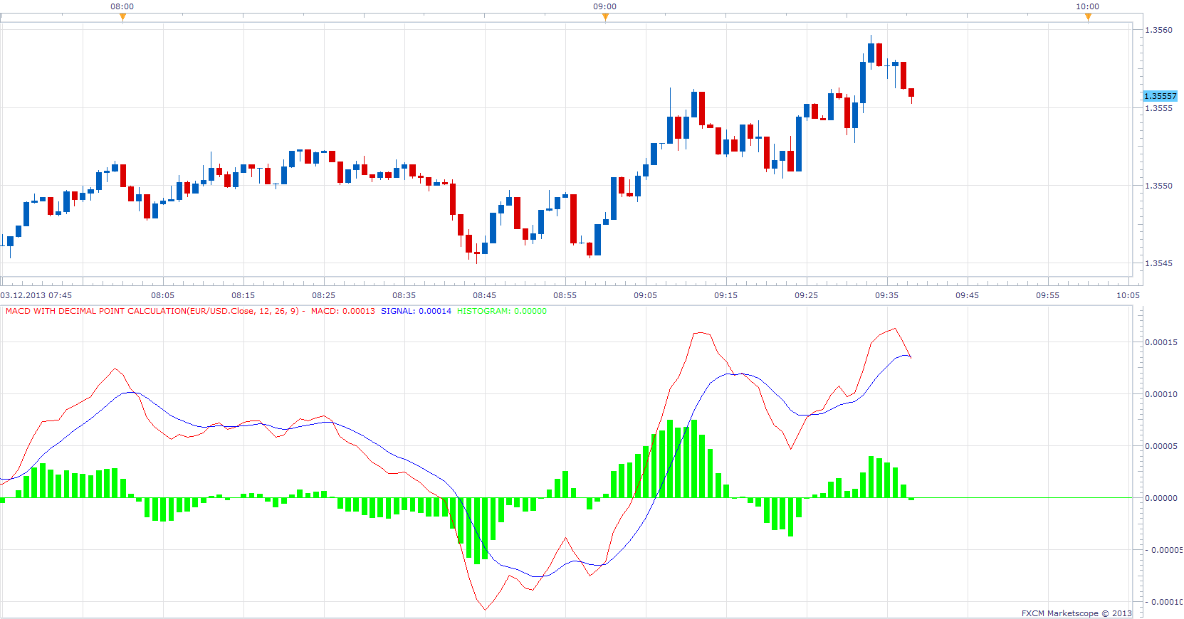The width and height of the screenshot is (1184, 619).
Task: Click the 0.00000 MACD axis label
Action: click(x=1161, y=498)
